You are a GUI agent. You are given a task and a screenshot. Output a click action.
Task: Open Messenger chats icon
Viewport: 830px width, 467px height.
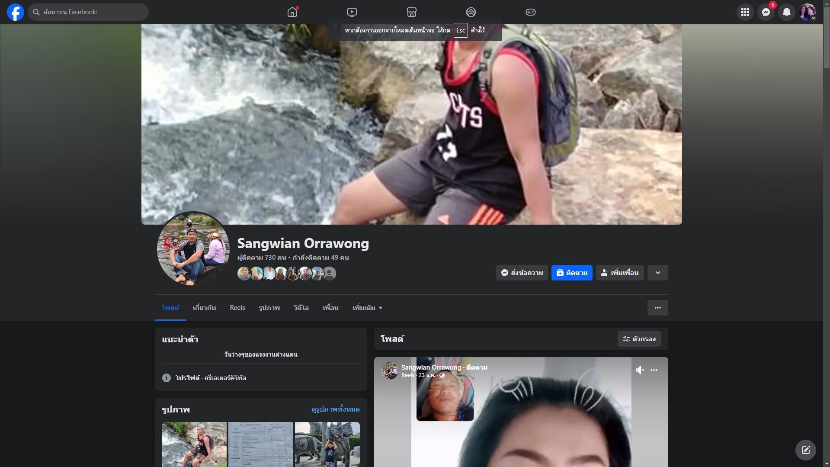(x=766, y=12)
